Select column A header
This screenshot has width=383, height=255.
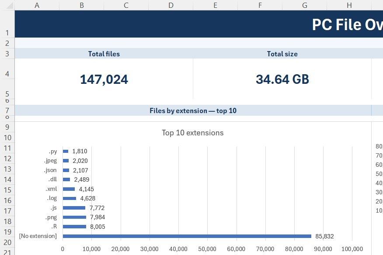point(37,5)
